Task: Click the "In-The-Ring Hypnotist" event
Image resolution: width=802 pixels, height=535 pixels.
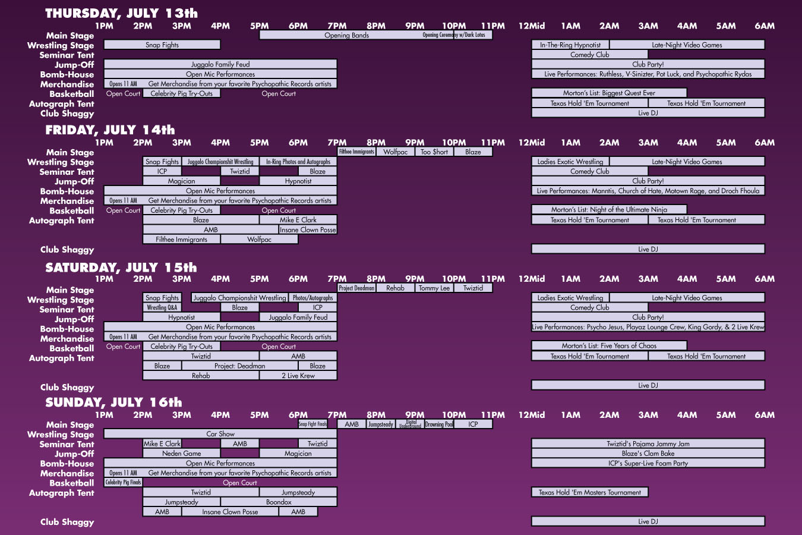Action: pos(570,45)
